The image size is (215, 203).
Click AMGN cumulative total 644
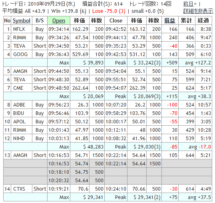pos(190,155)
